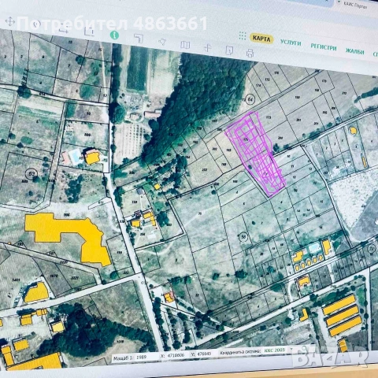Open the dotted grid apps menu

click(243, 36)
